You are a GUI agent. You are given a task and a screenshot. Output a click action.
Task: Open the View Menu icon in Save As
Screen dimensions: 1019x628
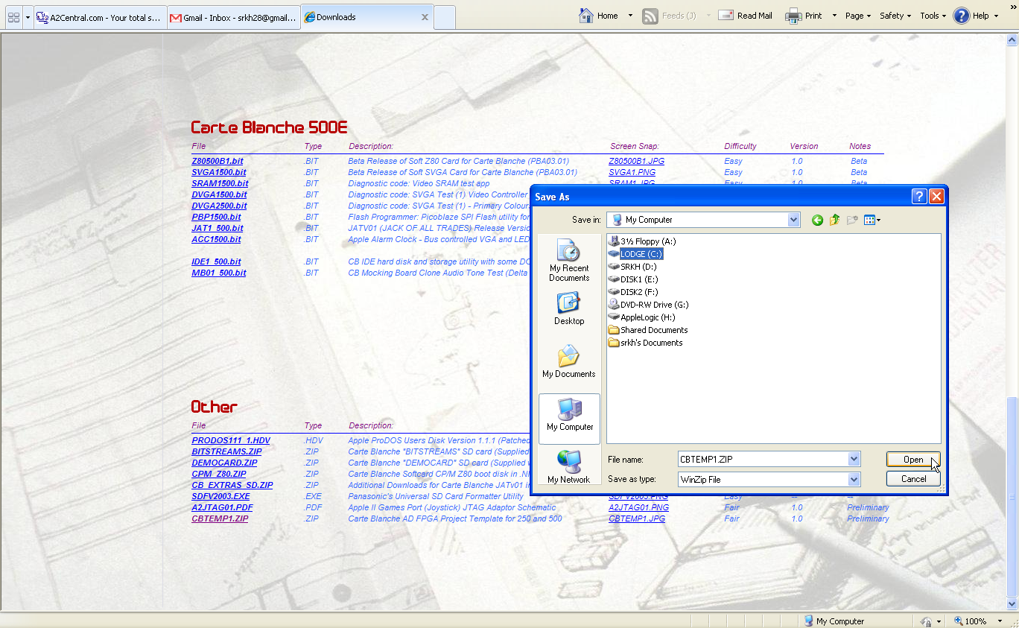tap(872, 220)
